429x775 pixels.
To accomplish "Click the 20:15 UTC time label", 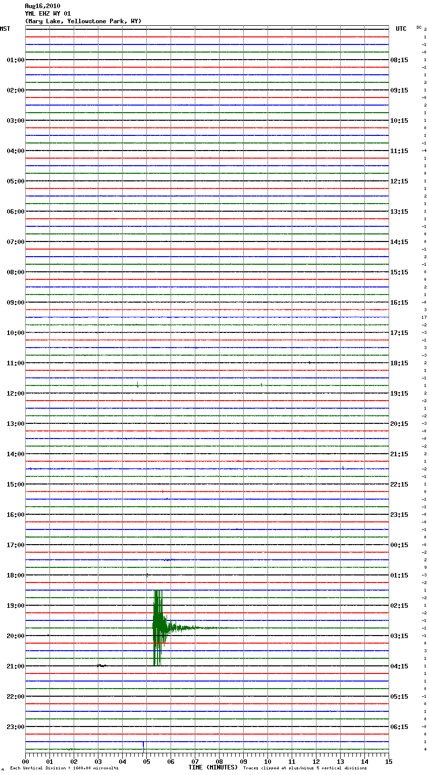I will [x=399, y=424].
